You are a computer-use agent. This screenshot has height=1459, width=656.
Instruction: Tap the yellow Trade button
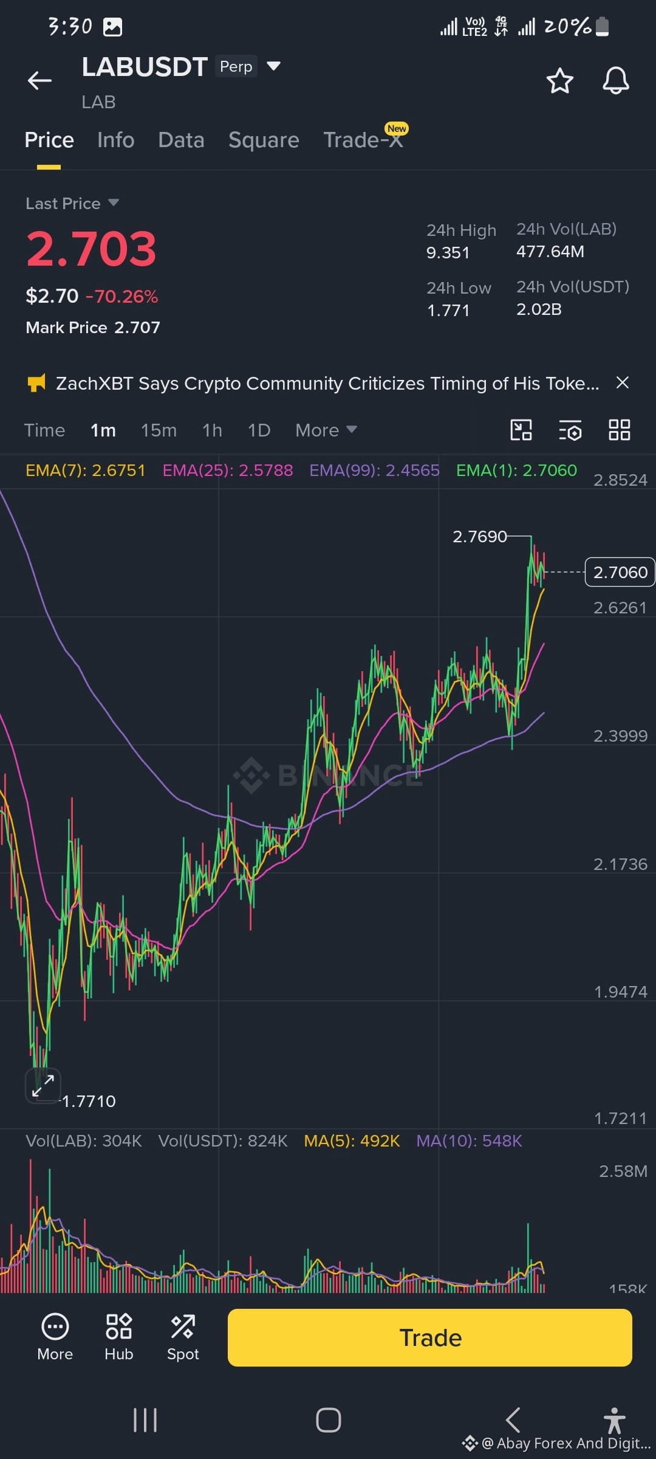430,1337
